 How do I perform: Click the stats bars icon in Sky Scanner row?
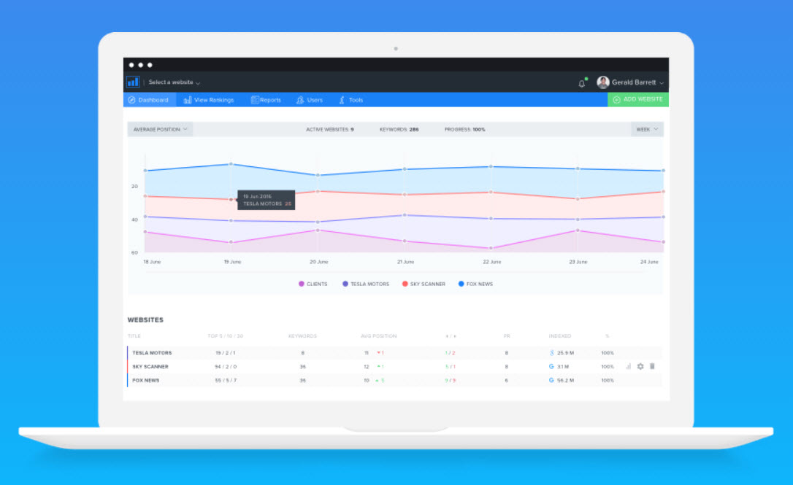pyautogui.click(x=628, y=366)
